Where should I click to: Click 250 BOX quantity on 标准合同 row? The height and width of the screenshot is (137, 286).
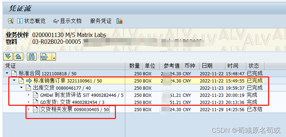[143, 74]
